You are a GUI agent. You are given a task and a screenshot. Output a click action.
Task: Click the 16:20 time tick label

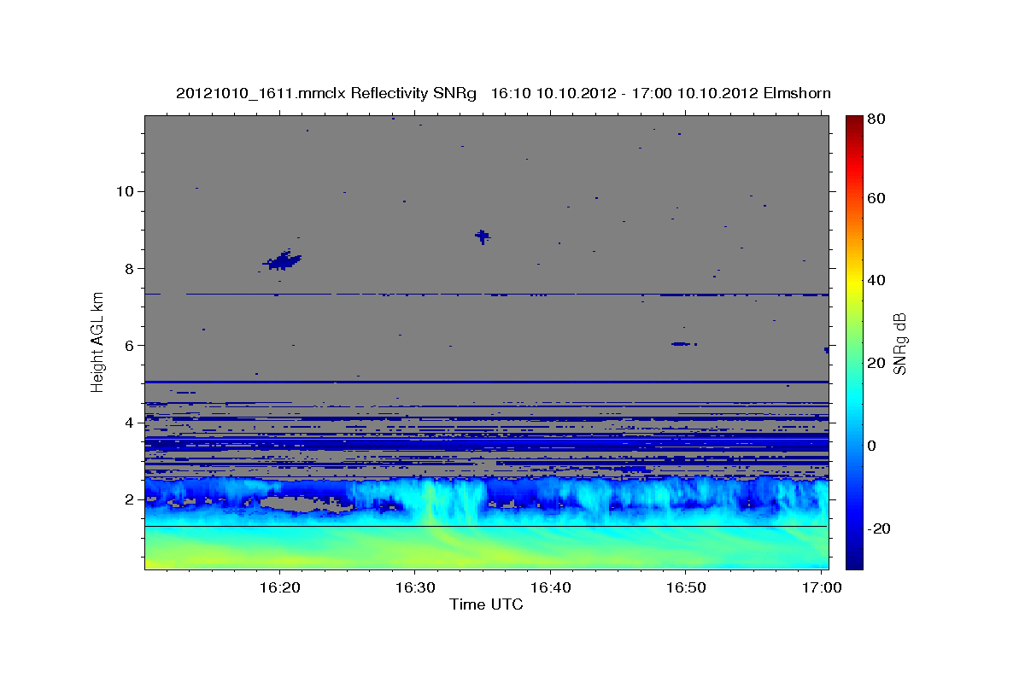click(x=280, y=587)
